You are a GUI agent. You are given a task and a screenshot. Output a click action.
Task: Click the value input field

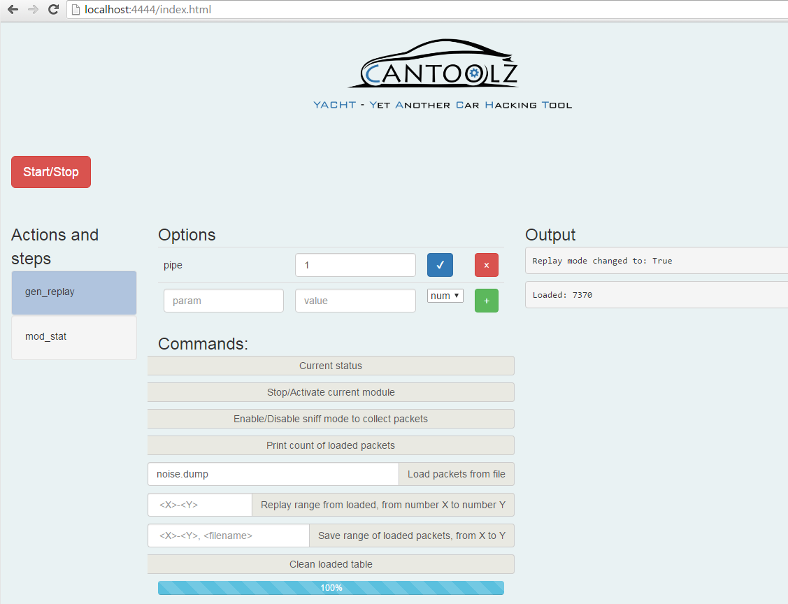[355, 301]
